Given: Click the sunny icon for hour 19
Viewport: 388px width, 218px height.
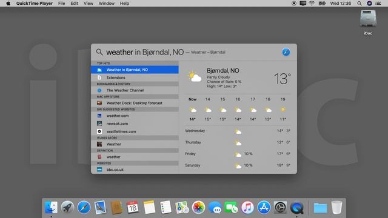Looking at the screenshot, I should [283, 109].
